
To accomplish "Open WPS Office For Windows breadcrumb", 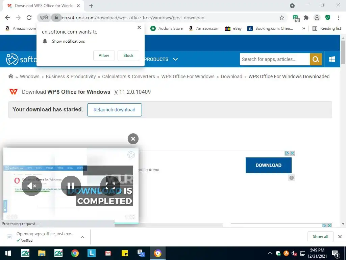I will (188, 77).
